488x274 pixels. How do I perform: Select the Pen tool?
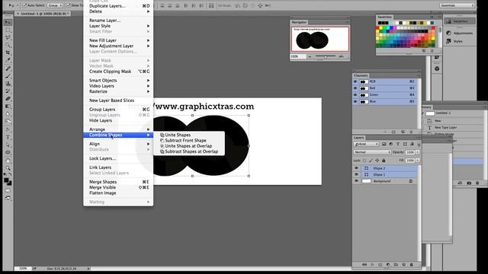(x=8, y=129)
